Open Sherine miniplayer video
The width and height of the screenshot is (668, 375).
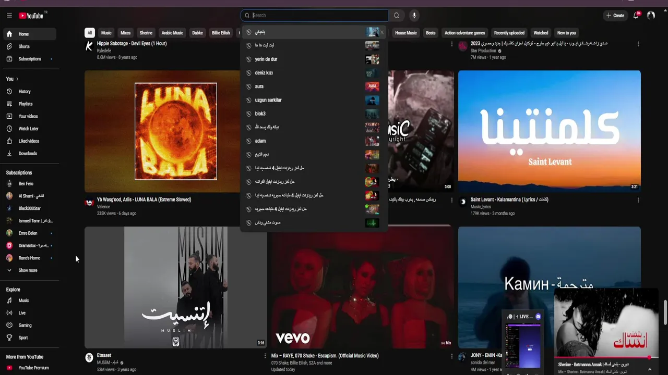pos(606,323)
